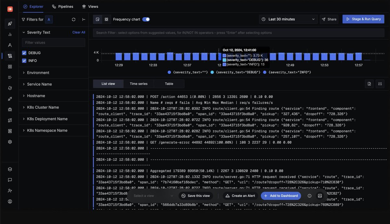
Task: Open Get Started via the rocket icon
Action: [10, 24]
